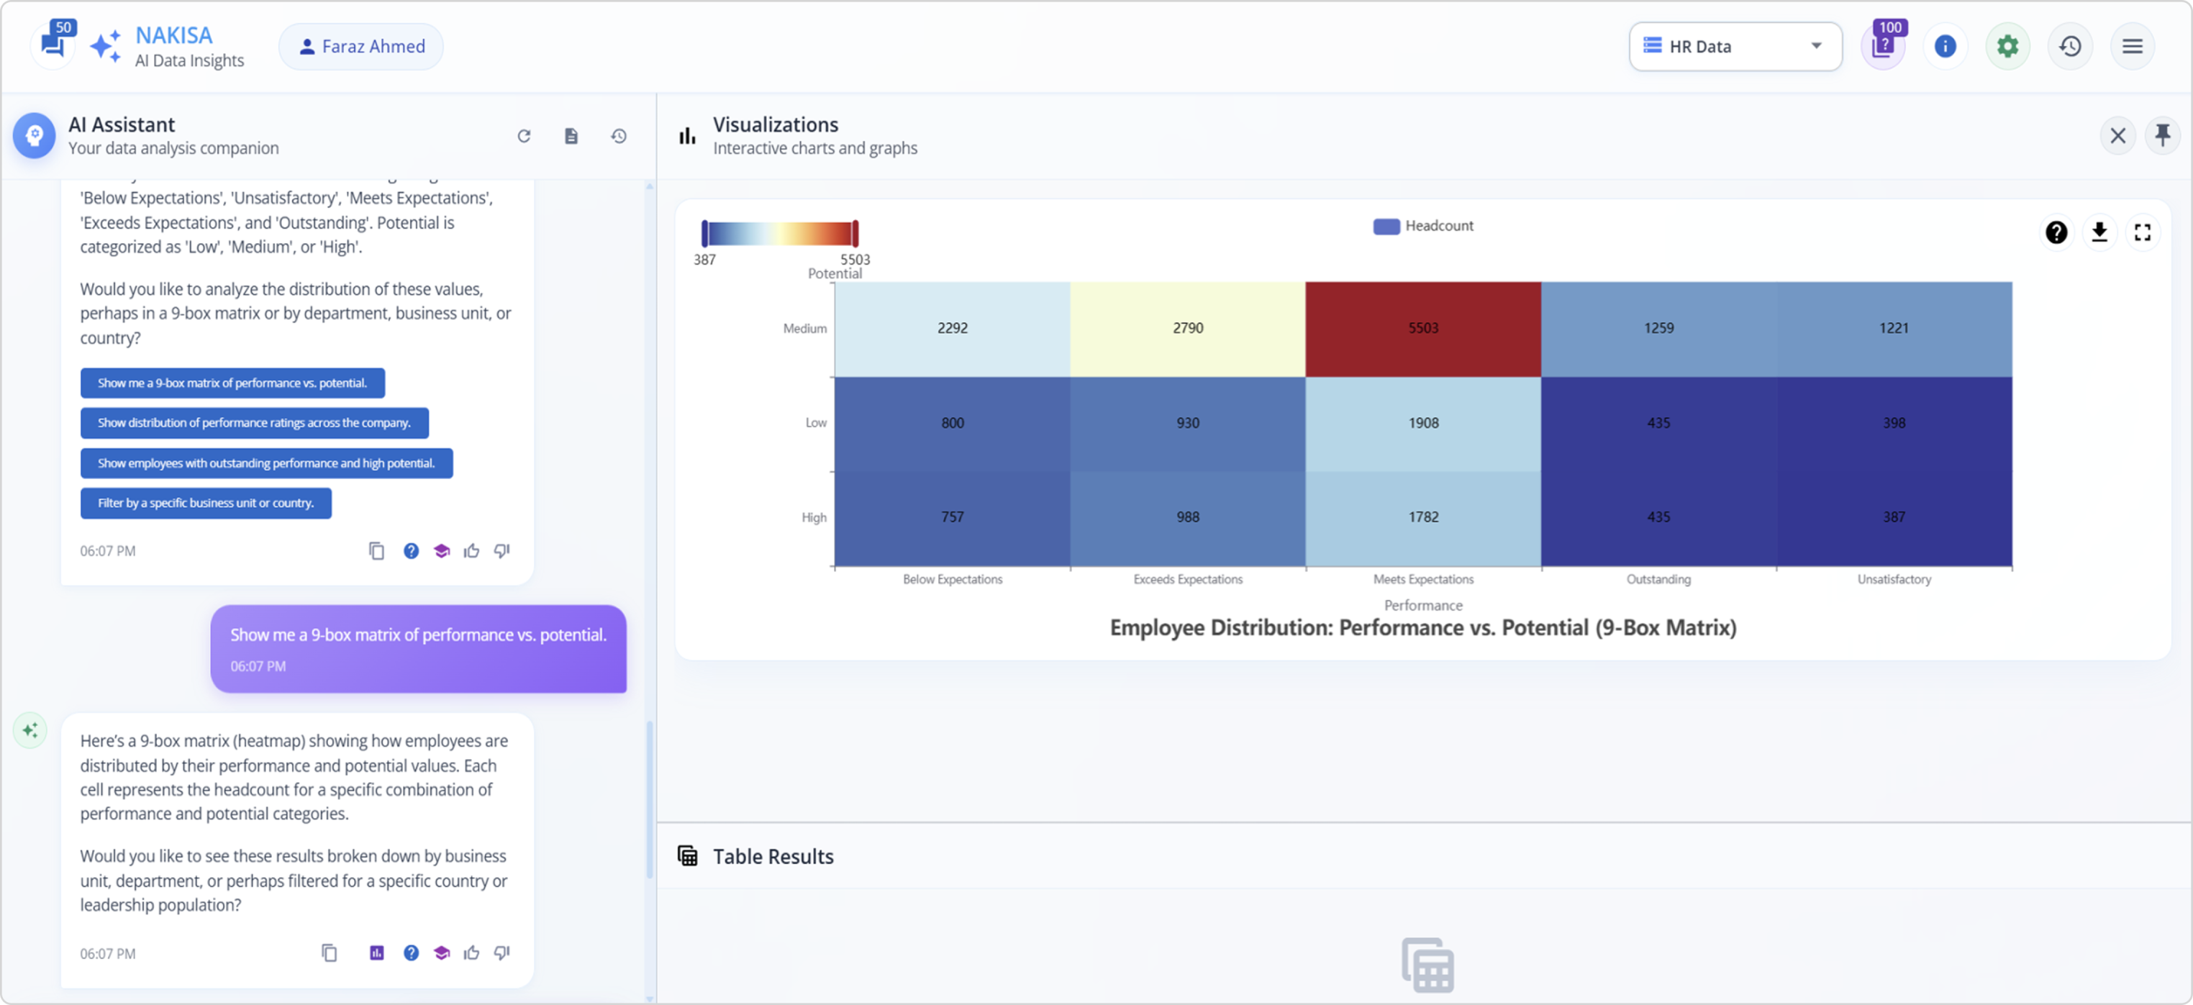Click the blue info icon in header
The height and width of the screenshot is (1005, 2193).
click(x=1945, y=46)
